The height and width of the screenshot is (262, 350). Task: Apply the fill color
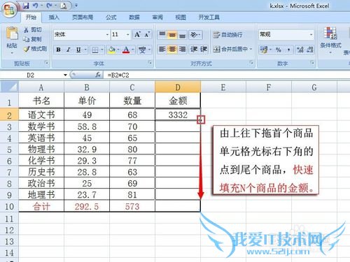point(112,50)
